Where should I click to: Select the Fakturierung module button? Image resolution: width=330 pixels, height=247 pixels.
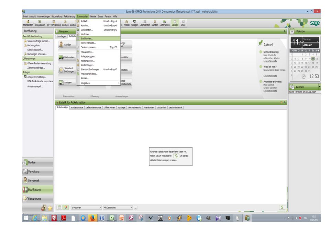tap(38, 199)
